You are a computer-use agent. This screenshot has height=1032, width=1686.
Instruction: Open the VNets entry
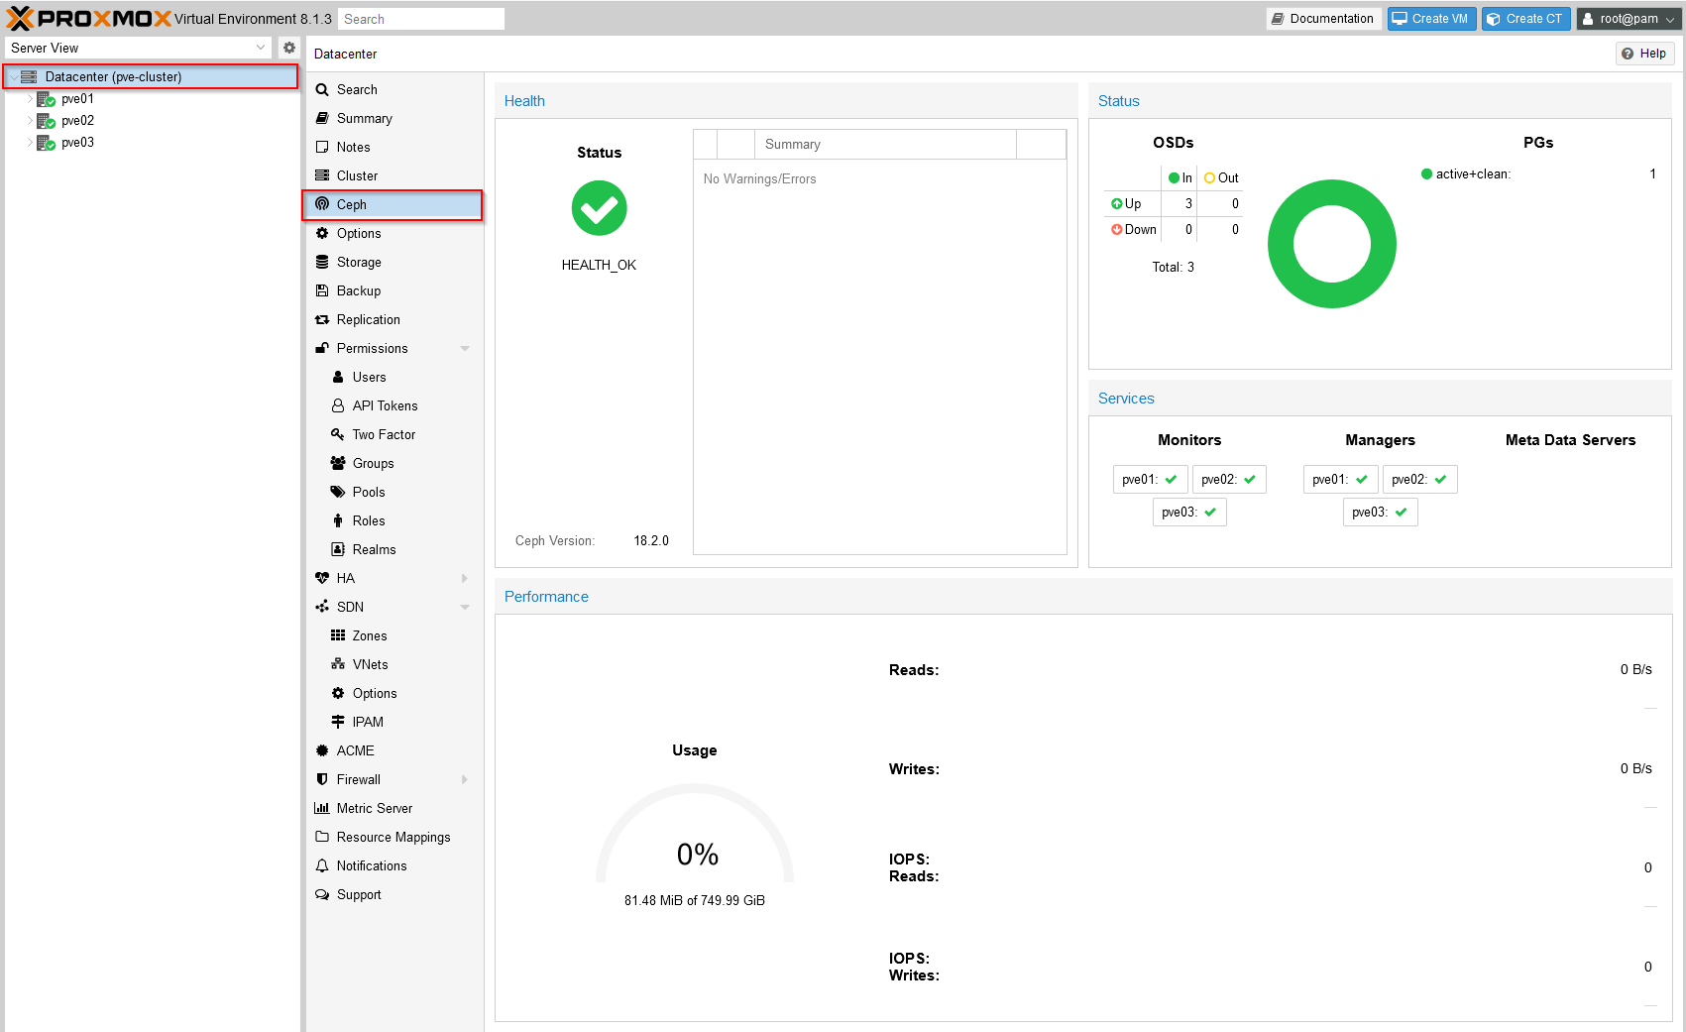pyautogui.click(x=393, y=664)
